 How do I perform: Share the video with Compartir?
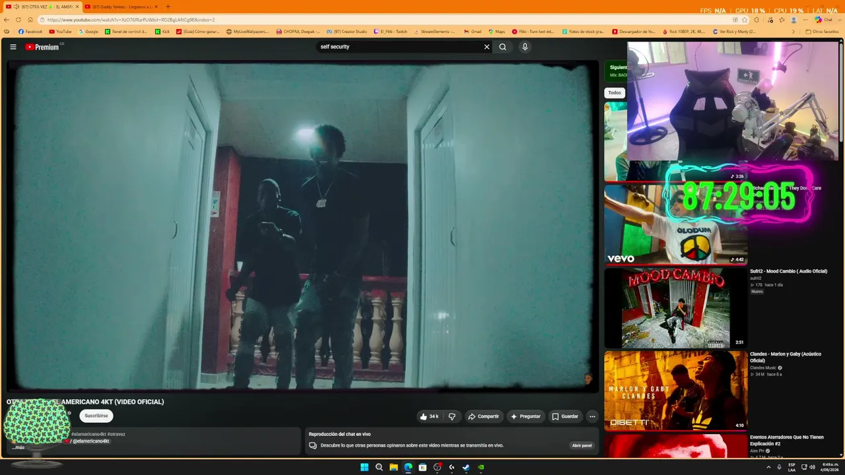[483, 416]
